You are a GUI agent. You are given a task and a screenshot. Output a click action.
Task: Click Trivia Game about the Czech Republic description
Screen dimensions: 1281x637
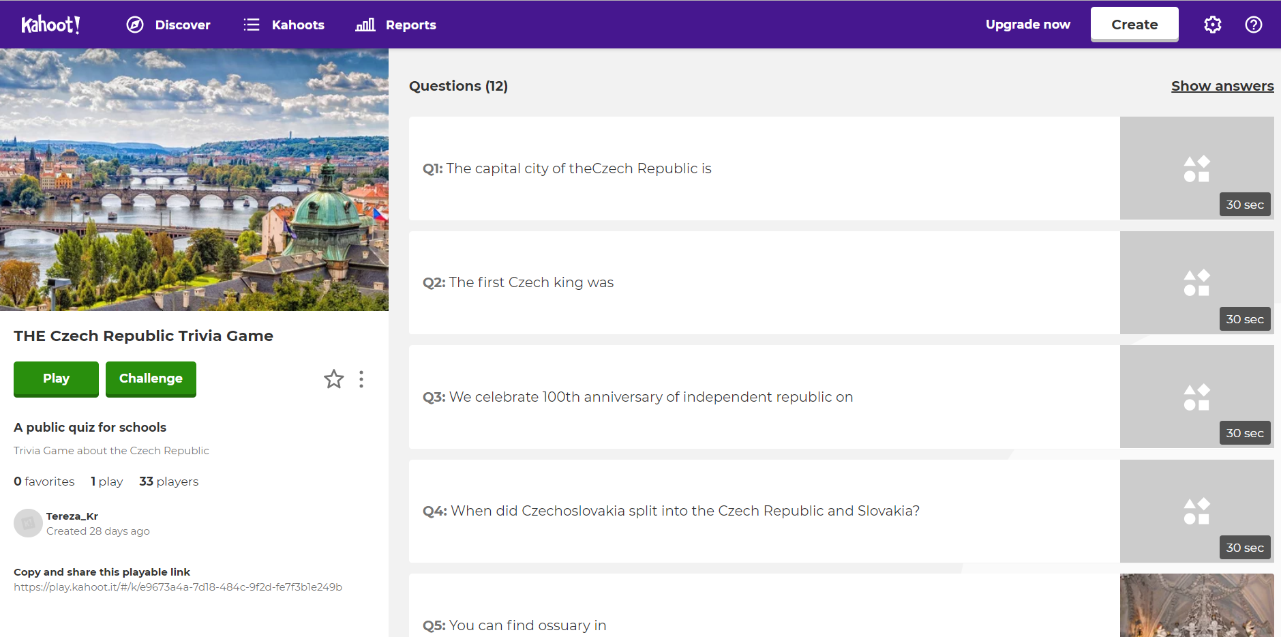tap(111, 451)
